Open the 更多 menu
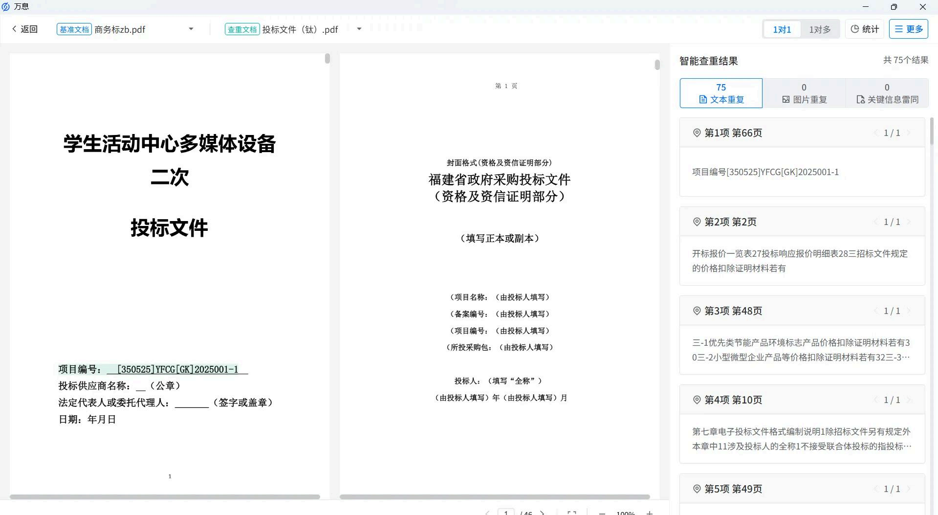938x515 pixels. click(909, 29)
